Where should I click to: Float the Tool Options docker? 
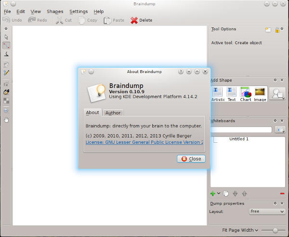[282, 29]
